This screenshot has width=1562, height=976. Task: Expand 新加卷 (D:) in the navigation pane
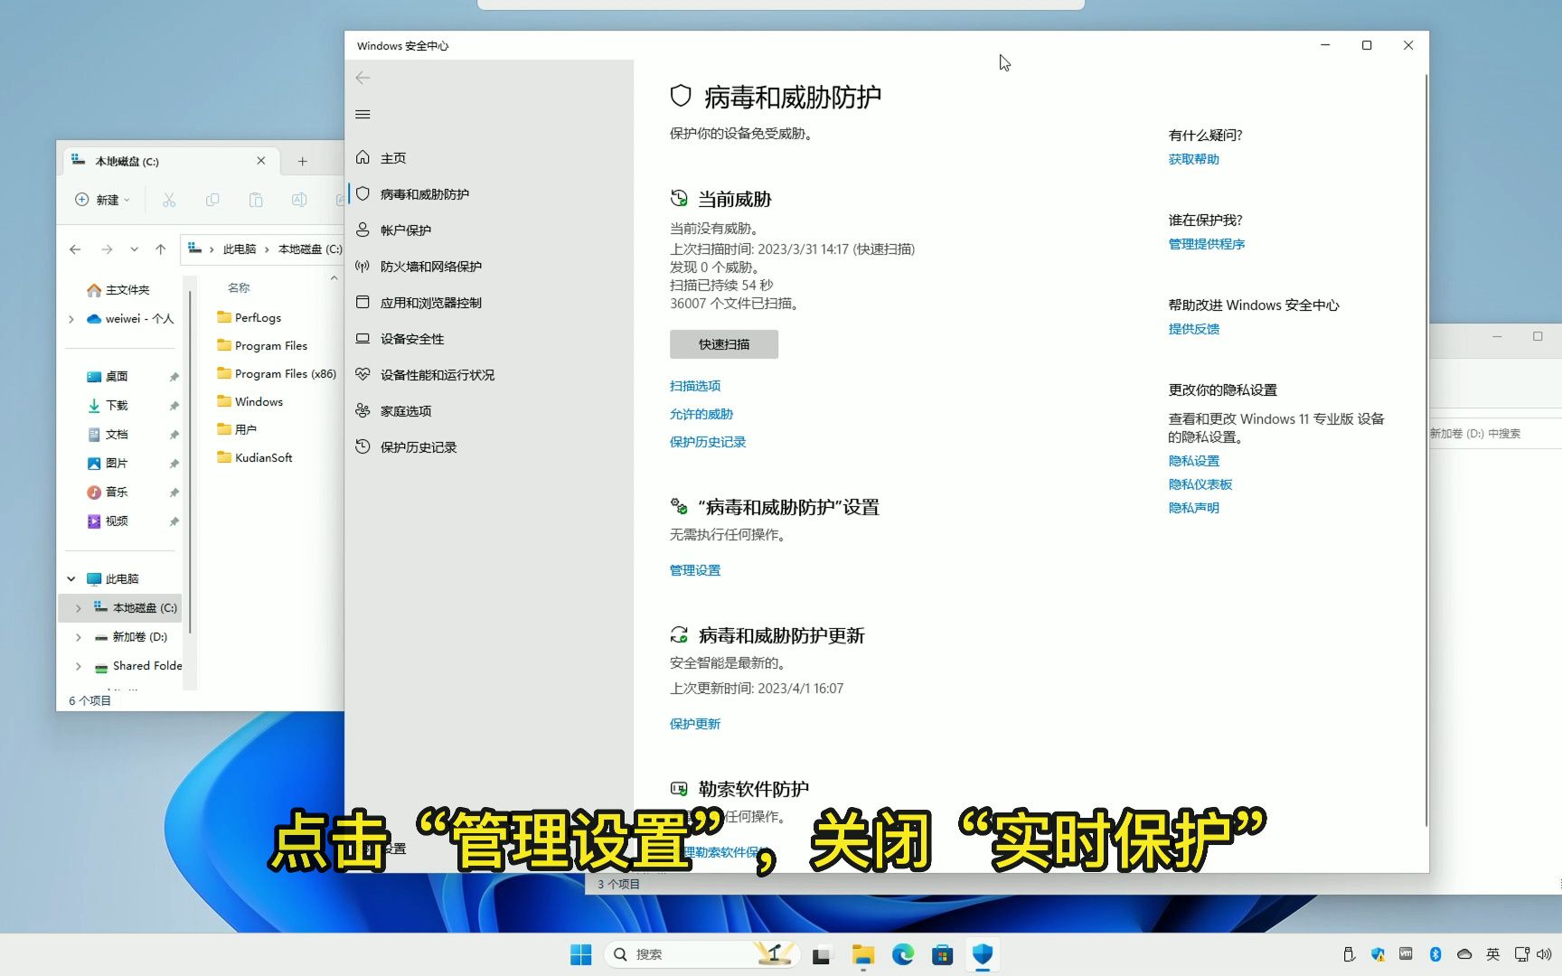coord(79,637)
